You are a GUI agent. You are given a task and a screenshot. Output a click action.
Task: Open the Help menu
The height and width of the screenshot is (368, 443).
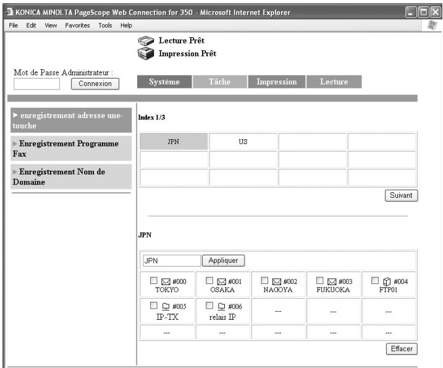(126, 25)
